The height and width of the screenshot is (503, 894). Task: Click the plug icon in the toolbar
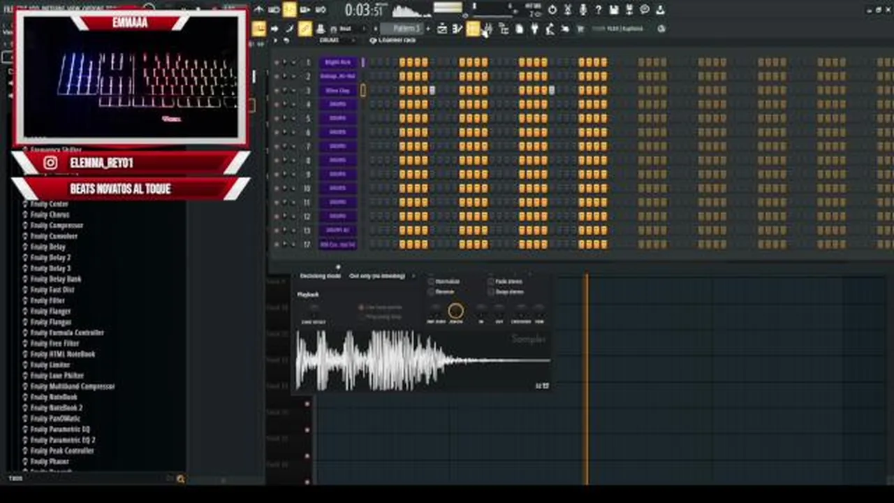534,29
